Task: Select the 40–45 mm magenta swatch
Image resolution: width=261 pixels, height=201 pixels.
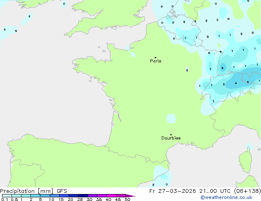Action: pyautogui.click(x=112, y=196)
